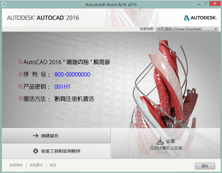Click the AUTODESK AUTOCAD 2016 header title
The image size is (222, 173).
pos(43,18)
